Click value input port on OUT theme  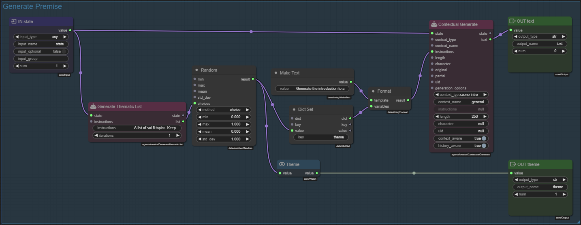pyautogui.click(x=511, y=173)
